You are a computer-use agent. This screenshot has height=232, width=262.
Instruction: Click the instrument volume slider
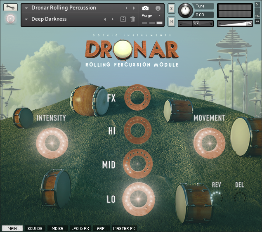[235, 24]
